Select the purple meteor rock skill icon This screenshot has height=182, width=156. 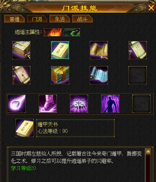coord(17,104)
